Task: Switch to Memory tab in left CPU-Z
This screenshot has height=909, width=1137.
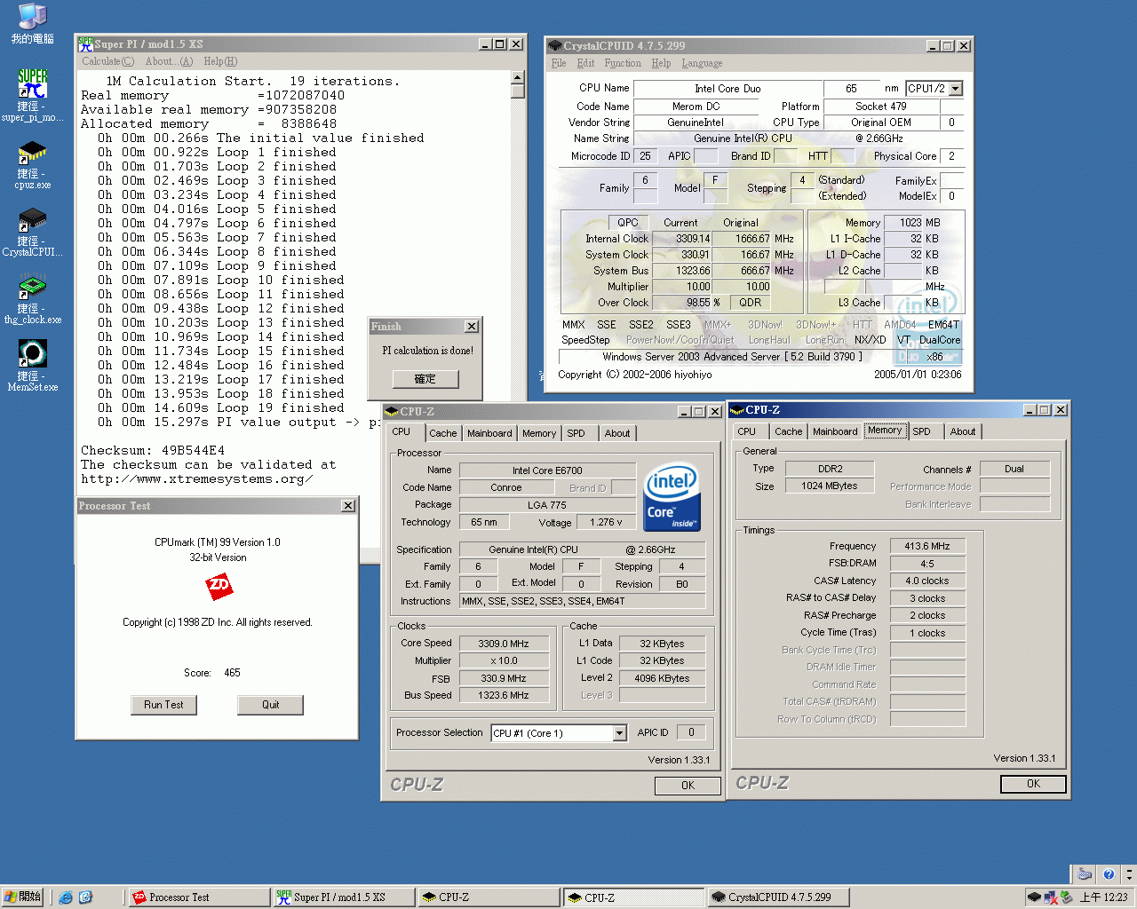Action: tap(539, 433)
